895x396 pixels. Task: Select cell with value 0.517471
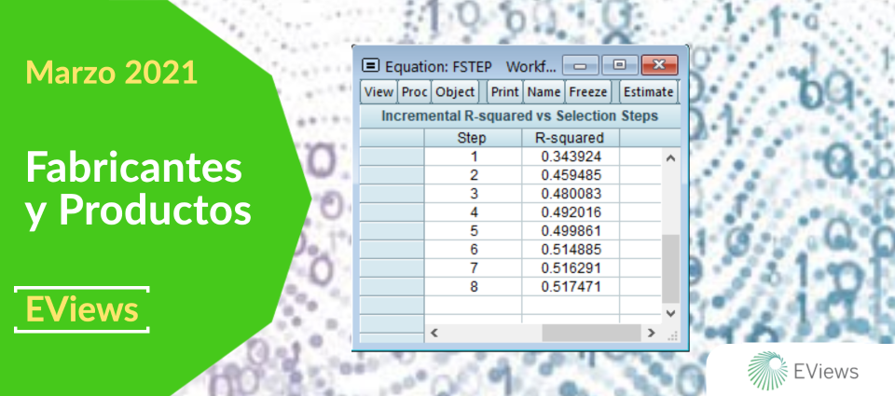pyautogui.click(x=571, y=286)
